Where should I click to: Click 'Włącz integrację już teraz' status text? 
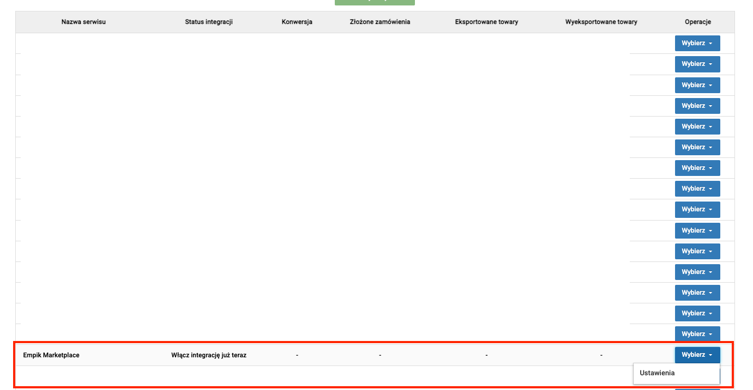tap(209, 355)
